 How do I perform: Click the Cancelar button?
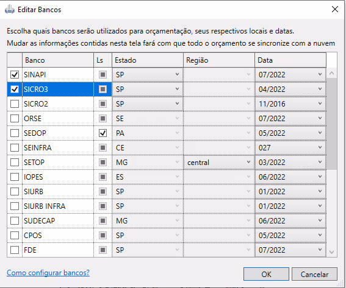coord(314,274)
